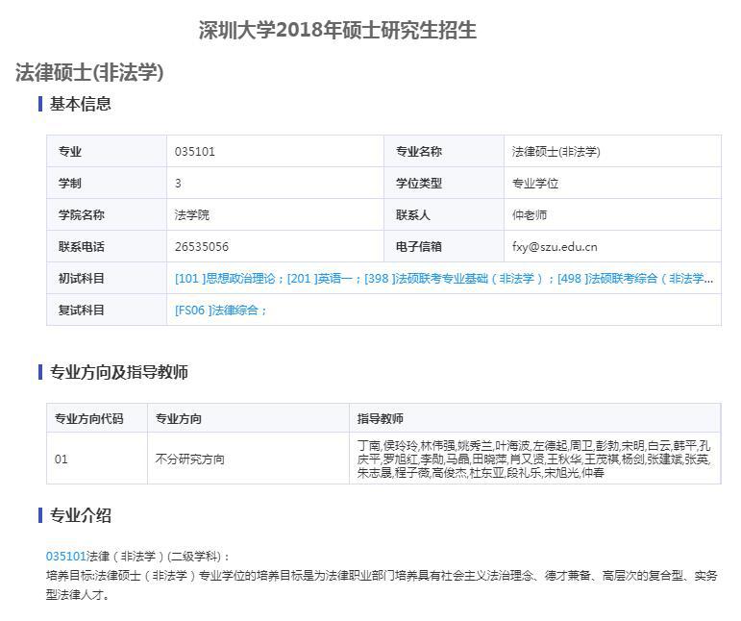Click the 学院名称 label cell
The width and height of the screenshot is (741, 621).
tap(107, 214)
